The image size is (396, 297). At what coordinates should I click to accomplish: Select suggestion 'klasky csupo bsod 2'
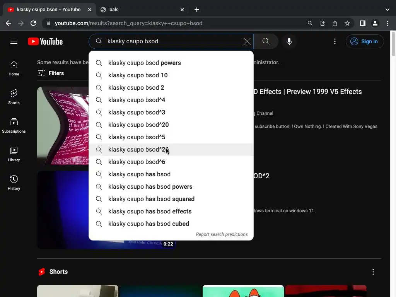coord(171,88)
